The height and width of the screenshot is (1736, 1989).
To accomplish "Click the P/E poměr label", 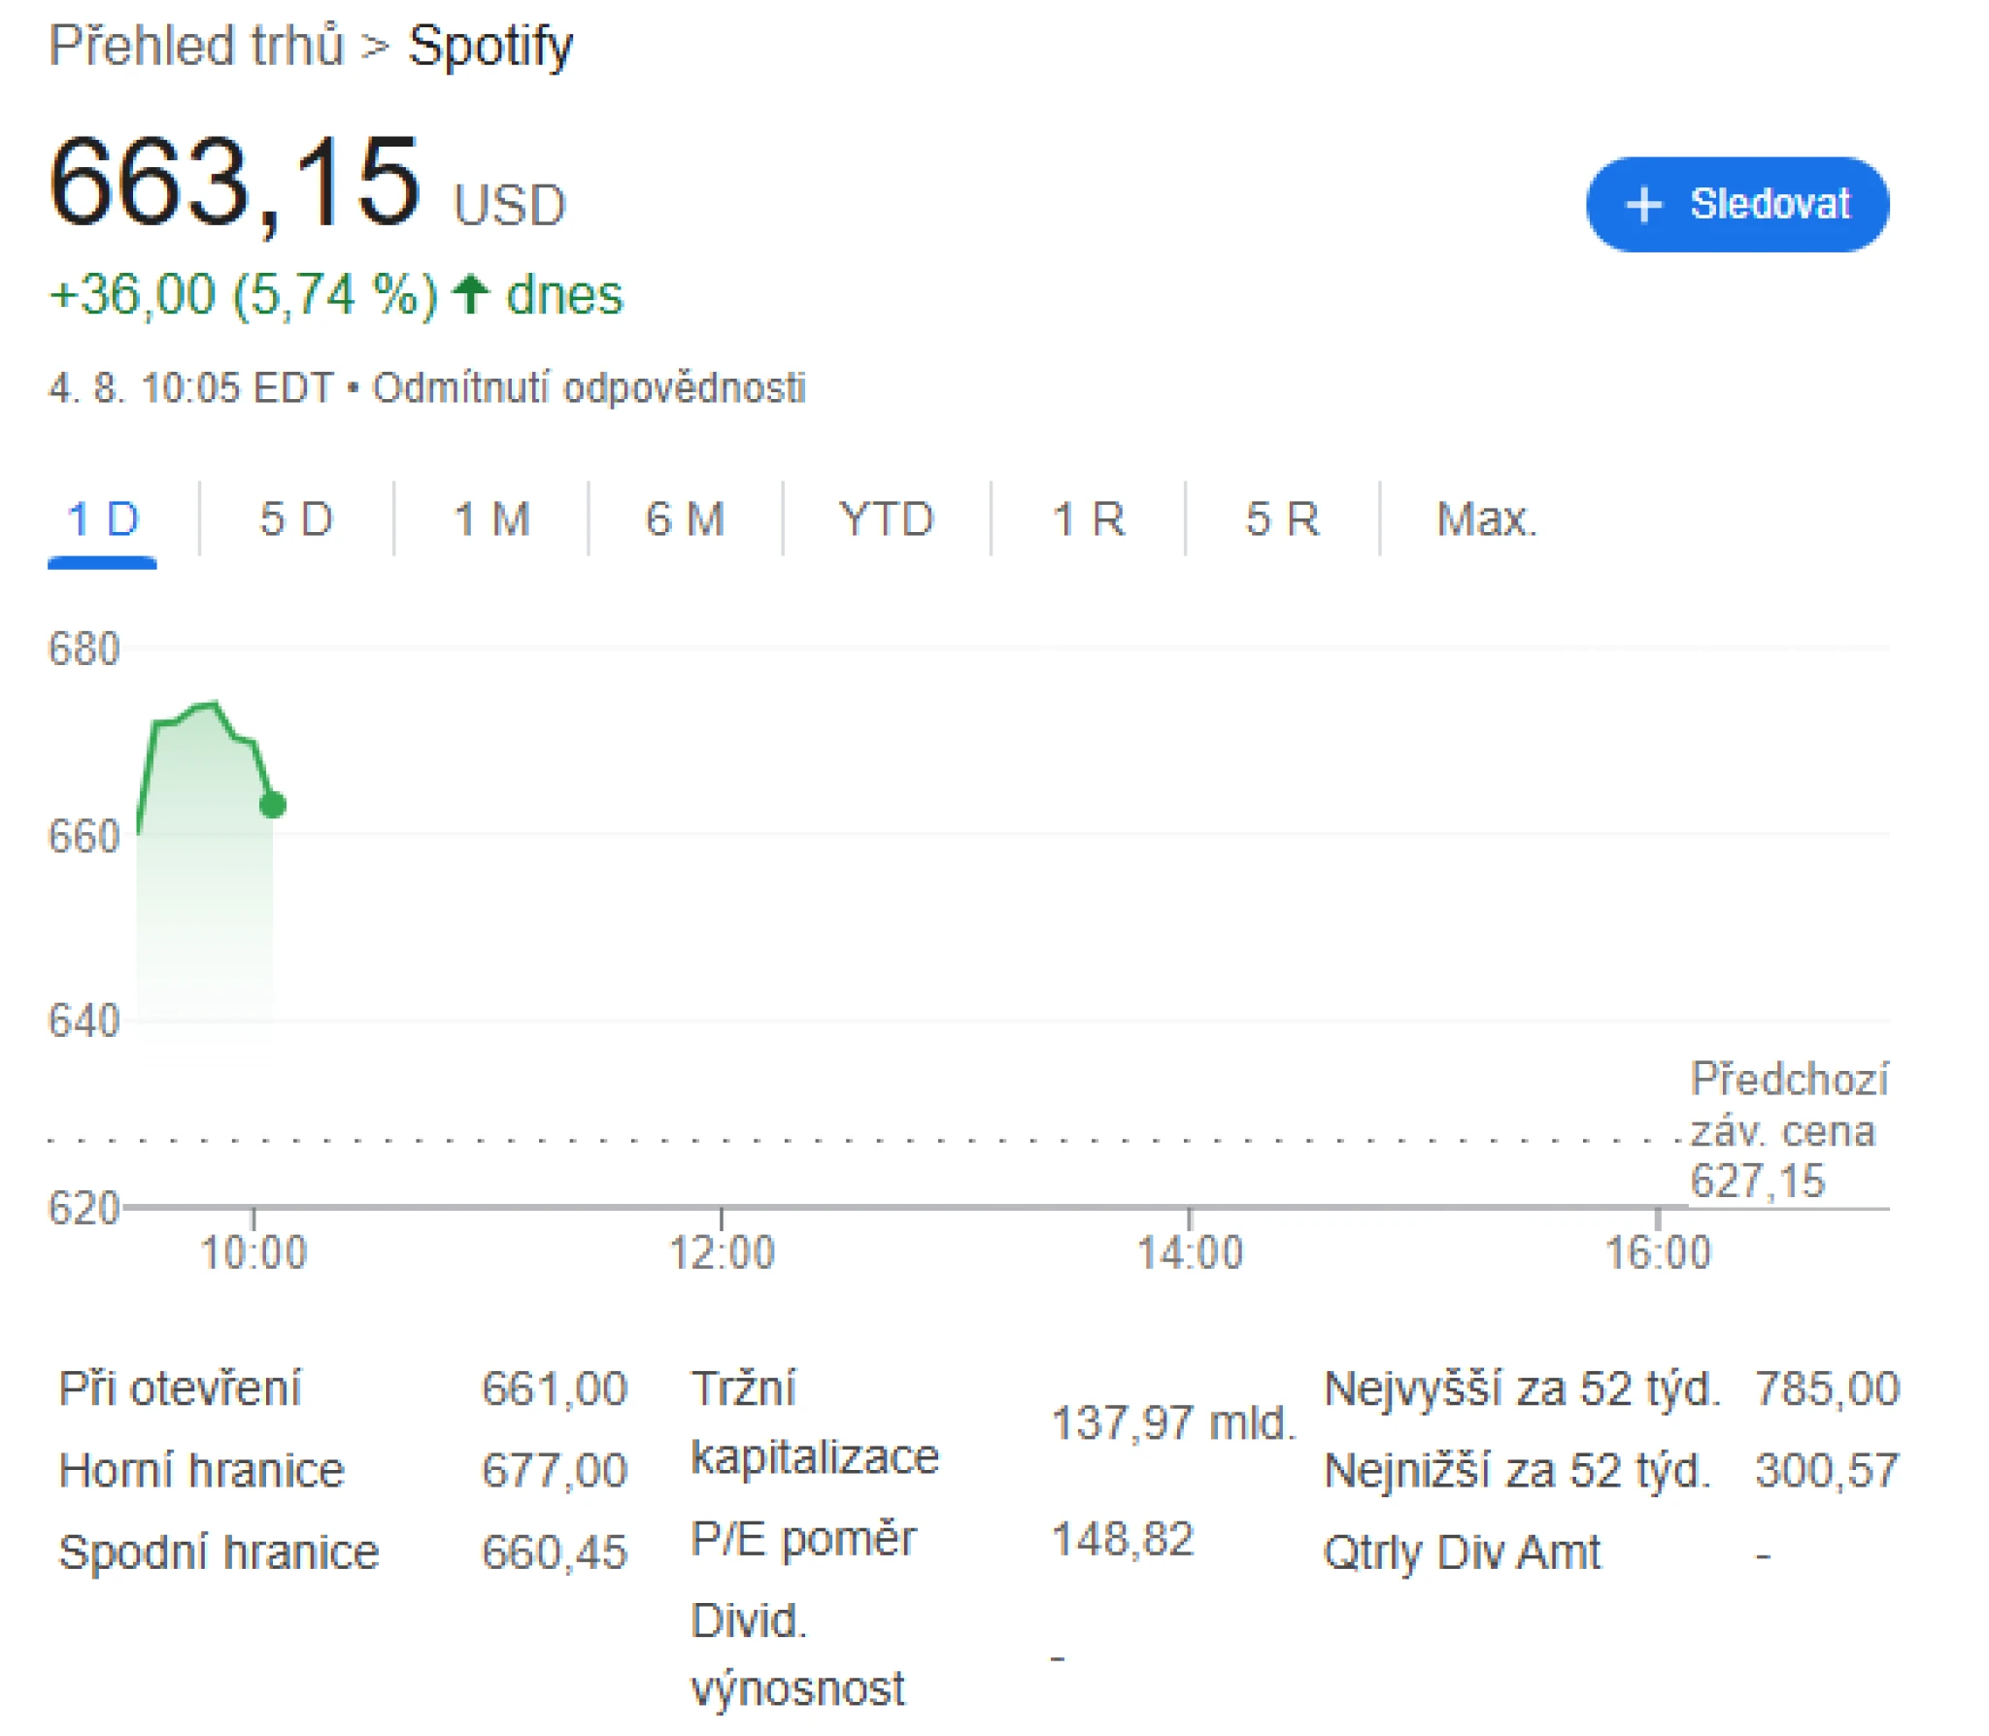I will [803, 1539].
